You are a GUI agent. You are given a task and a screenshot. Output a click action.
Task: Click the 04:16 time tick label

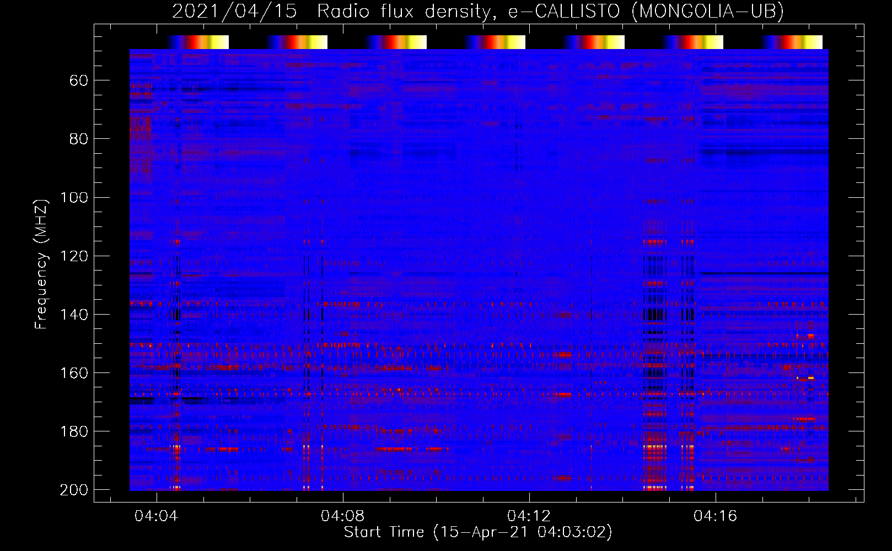(715, 516)
